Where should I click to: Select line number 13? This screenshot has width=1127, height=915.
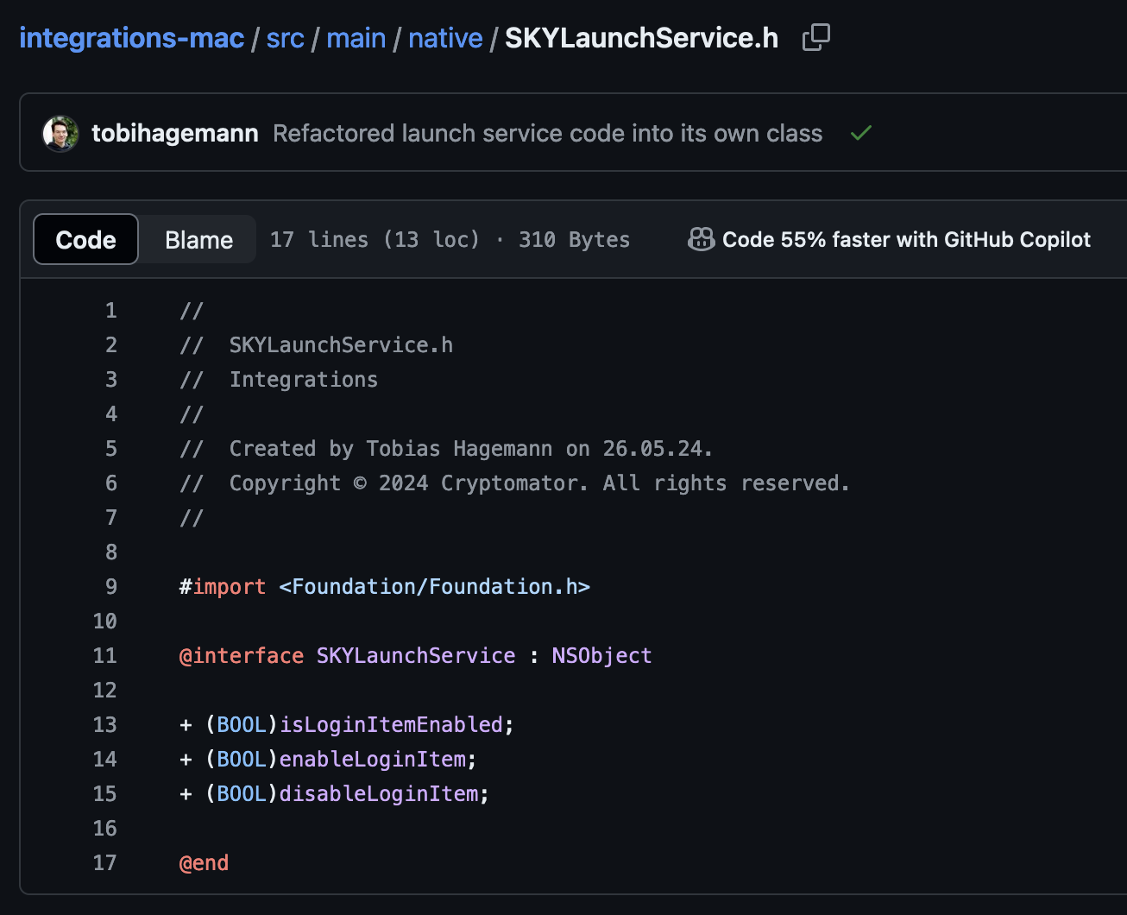[104, 724]
